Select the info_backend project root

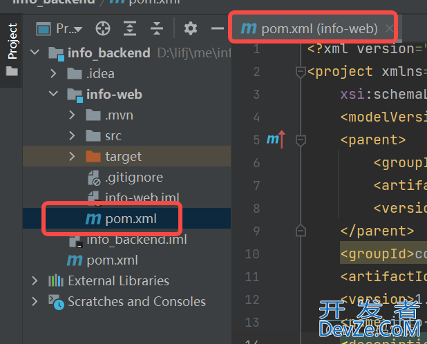tap(109, 52)
